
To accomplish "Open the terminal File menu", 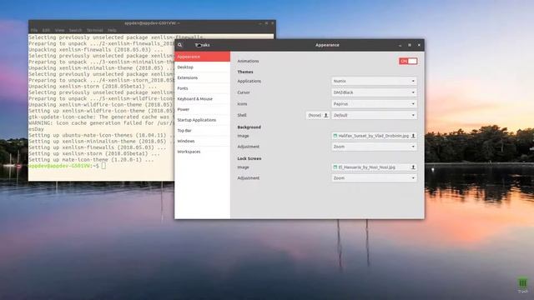I will (x=34, y=30).
